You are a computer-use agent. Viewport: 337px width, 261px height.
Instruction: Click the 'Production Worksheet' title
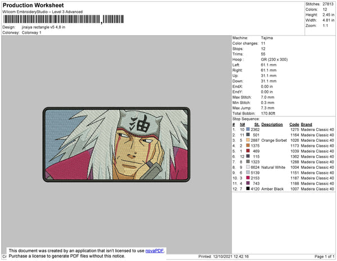point(33,5)
